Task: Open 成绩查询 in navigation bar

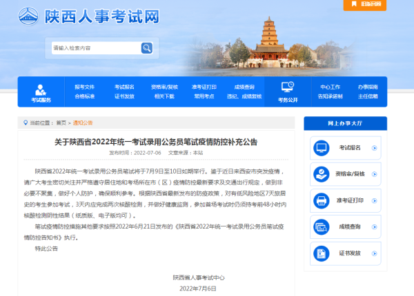Action: point(244,87)
